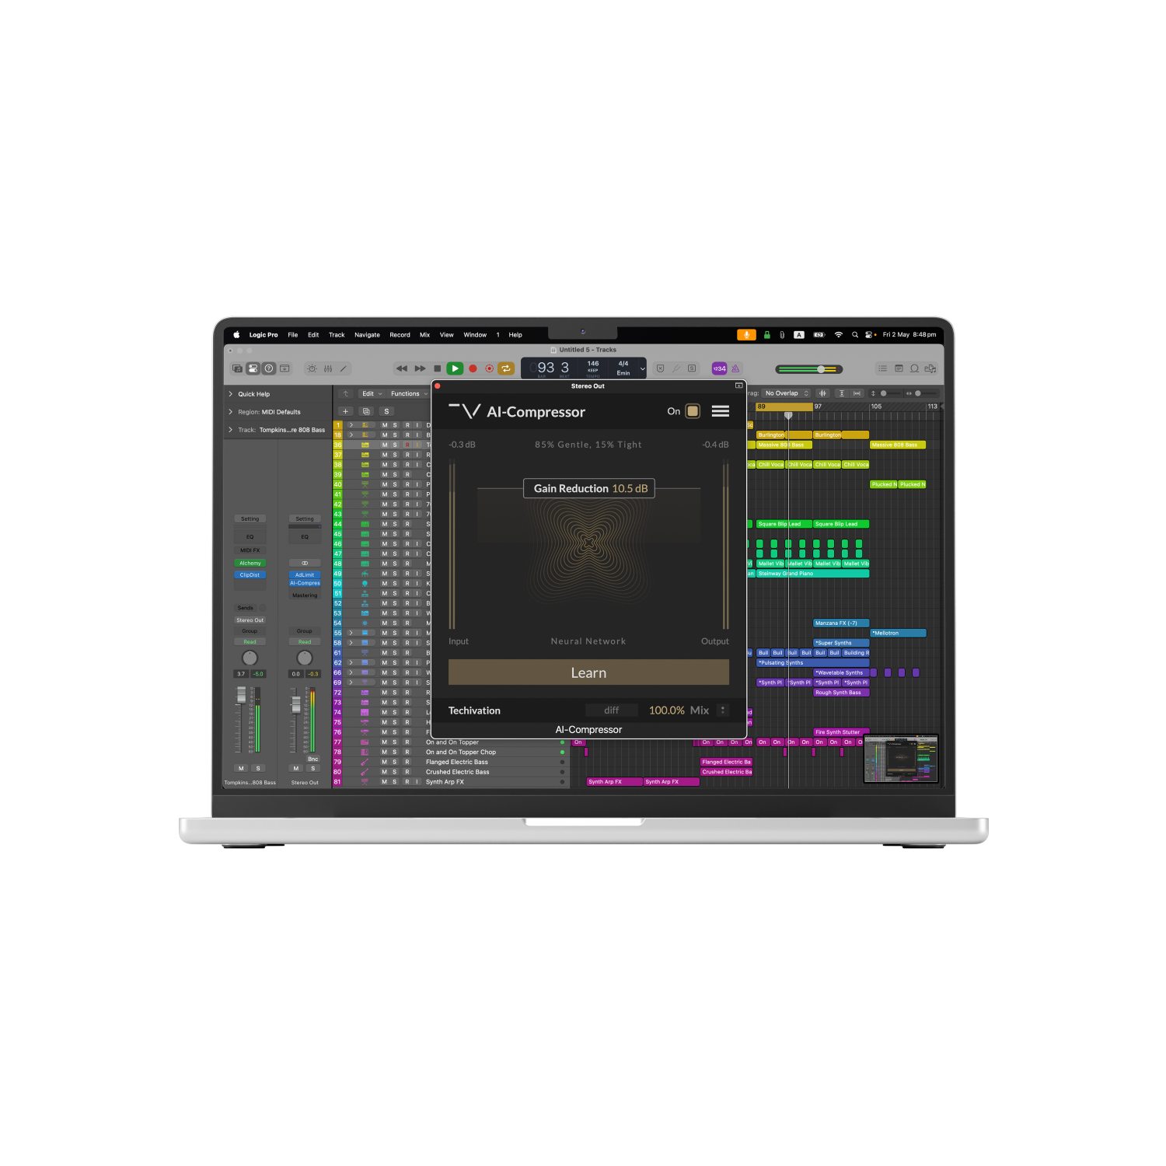Click the Tuner icon near tempo display
The width and height of the screenshot is (1166, 1166).
(676, 368)
